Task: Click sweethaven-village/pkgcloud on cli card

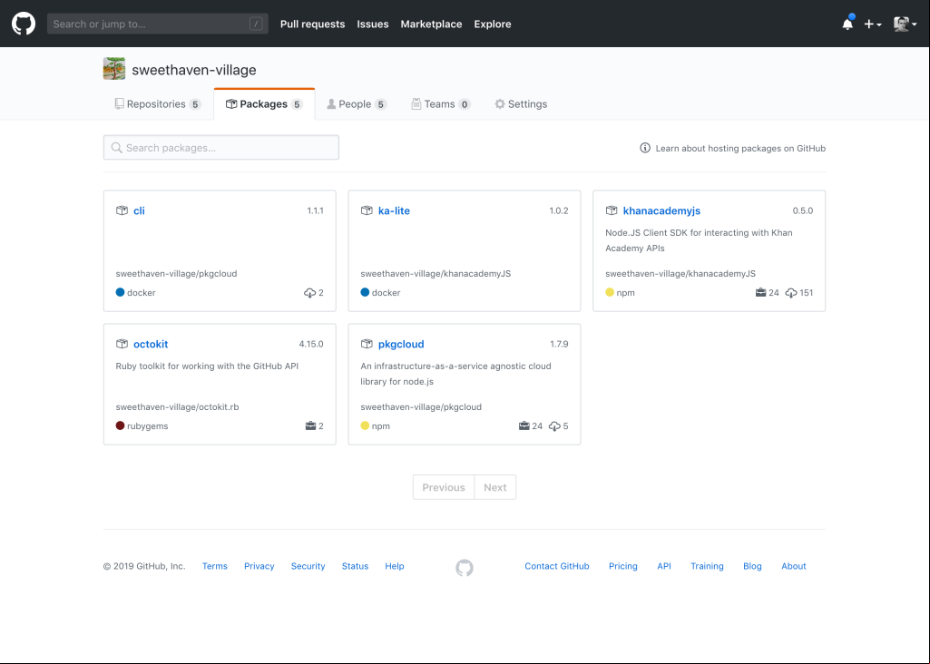Action: (x=176, y=274)
